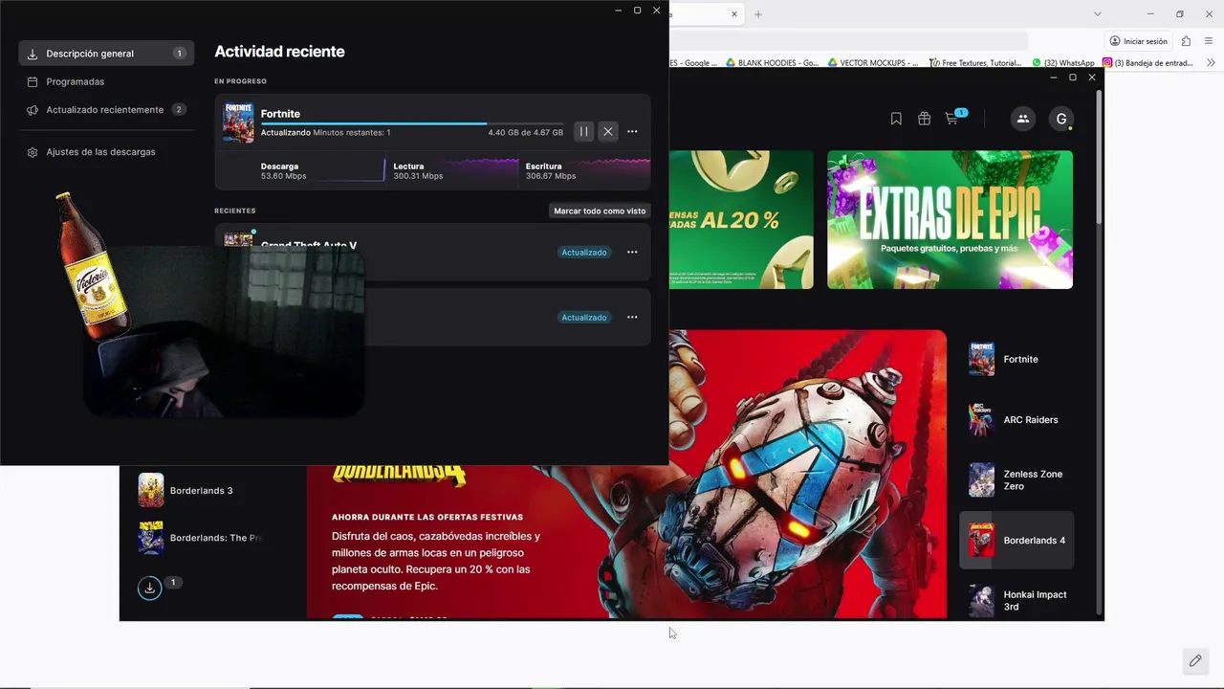Click the Fortnite thumbnail in the download row

[x=238, y=123]
